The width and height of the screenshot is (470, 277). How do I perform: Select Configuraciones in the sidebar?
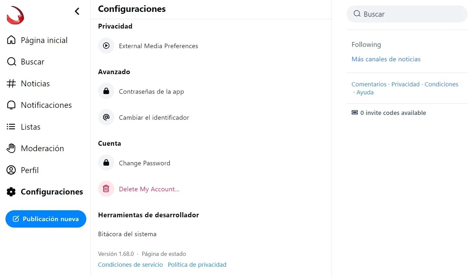coord(52,192)
